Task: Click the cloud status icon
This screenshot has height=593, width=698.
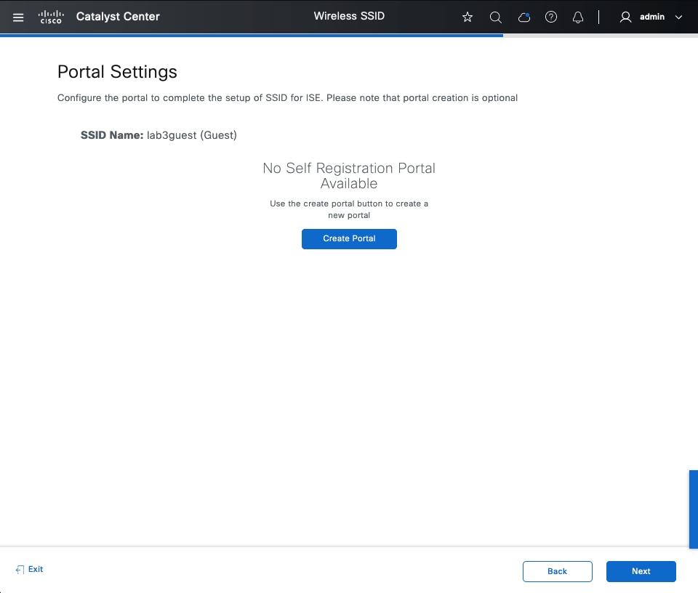Action: pos(523,17)
